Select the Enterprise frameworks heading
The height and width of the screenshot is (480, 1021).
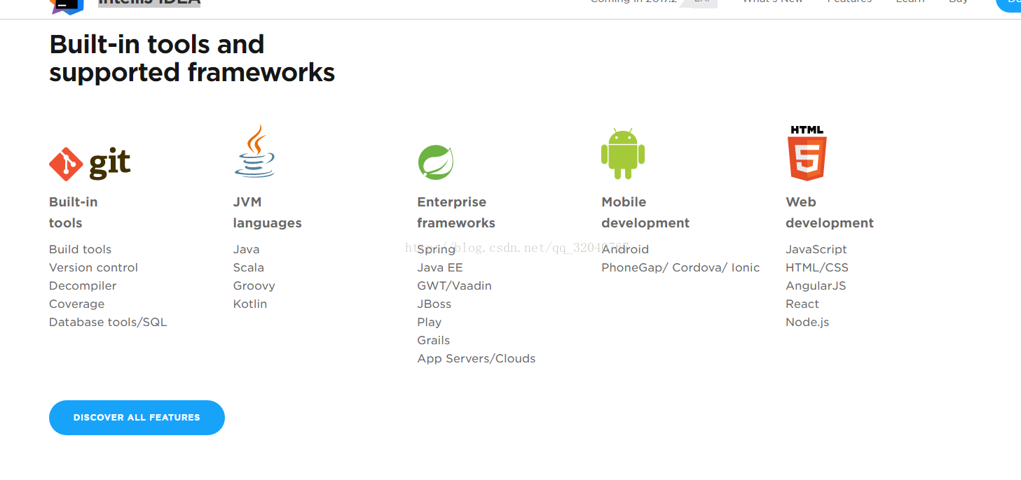[456, 212]
